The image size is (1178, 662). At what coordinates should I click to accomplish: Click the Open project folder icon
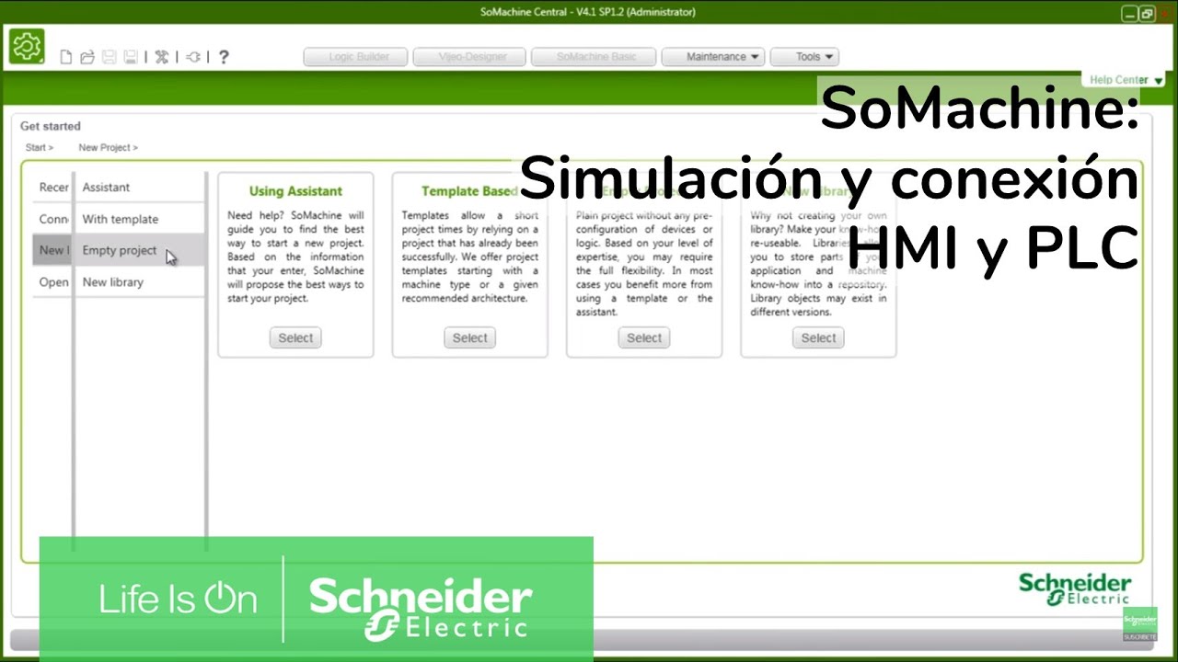pos(87,57)
